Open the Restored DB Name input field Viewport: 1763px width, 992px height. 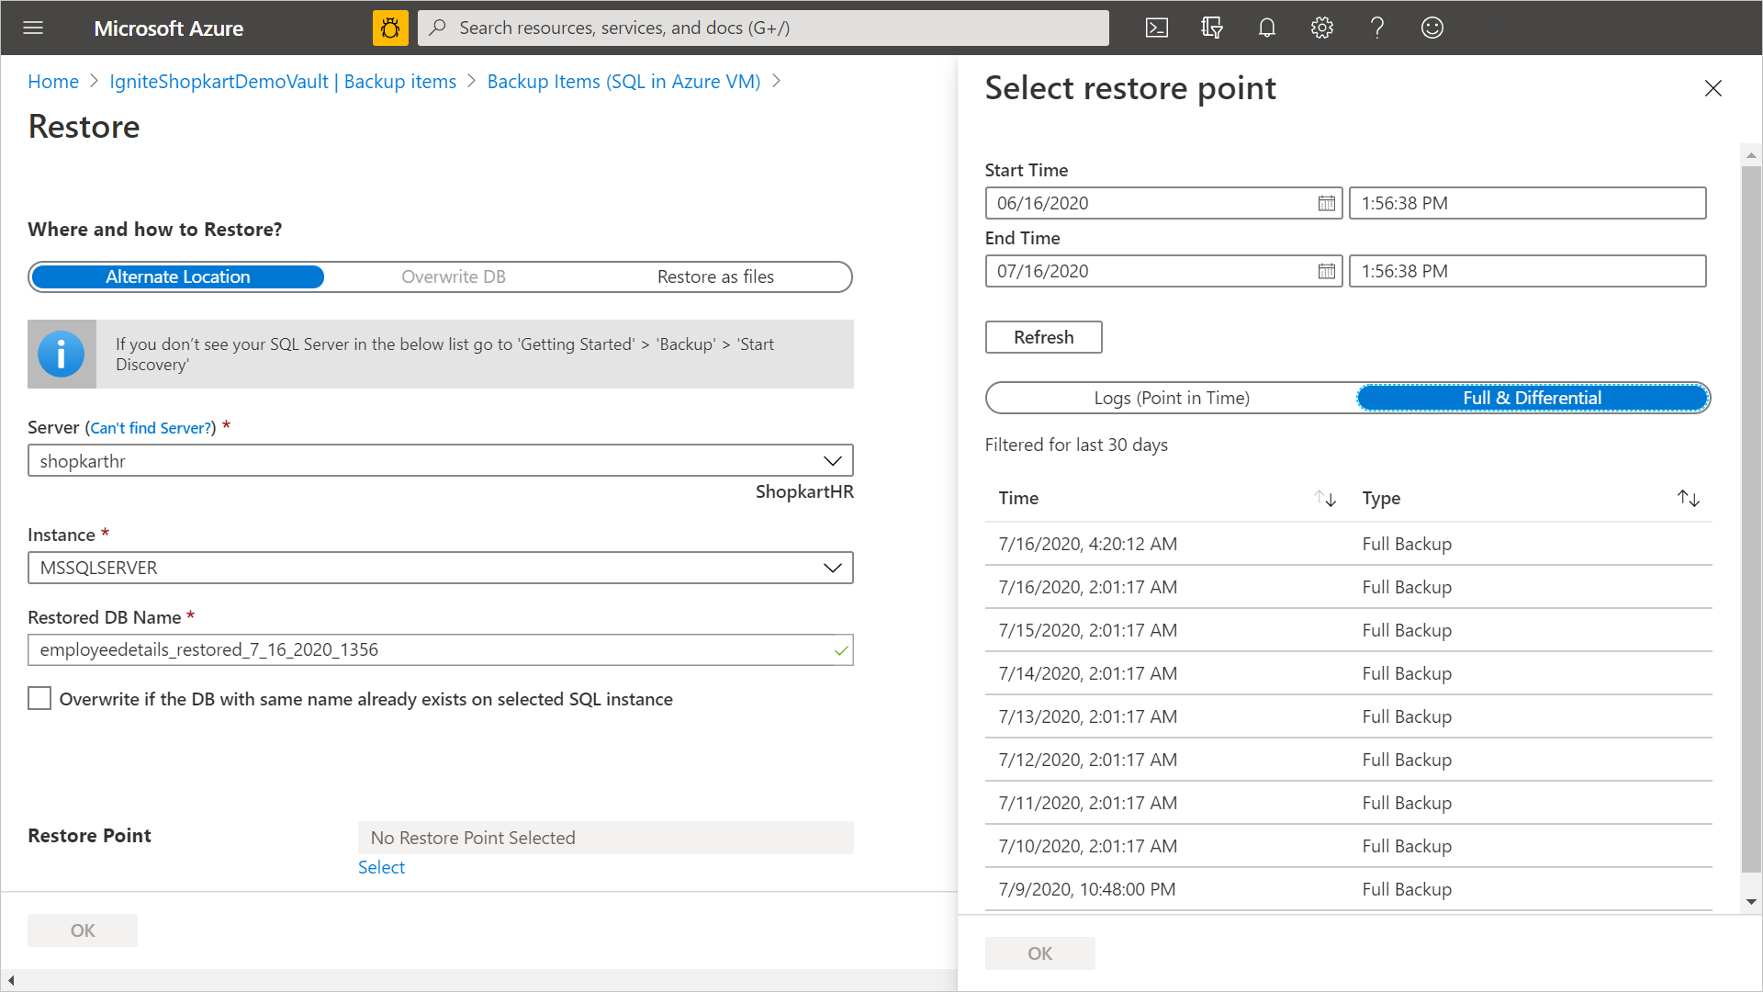click(440, 649)
